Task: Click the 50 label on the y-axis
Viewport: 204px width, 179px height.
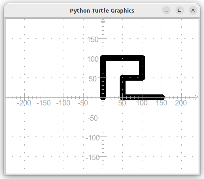Action: point(93,79)
